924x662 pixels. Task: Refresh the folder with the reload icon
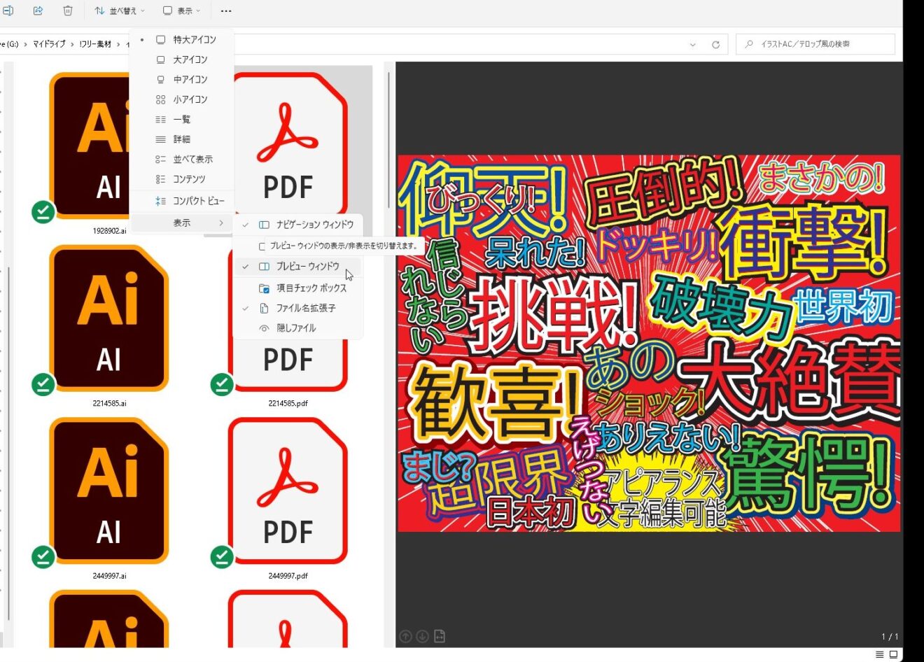point(715,43)
